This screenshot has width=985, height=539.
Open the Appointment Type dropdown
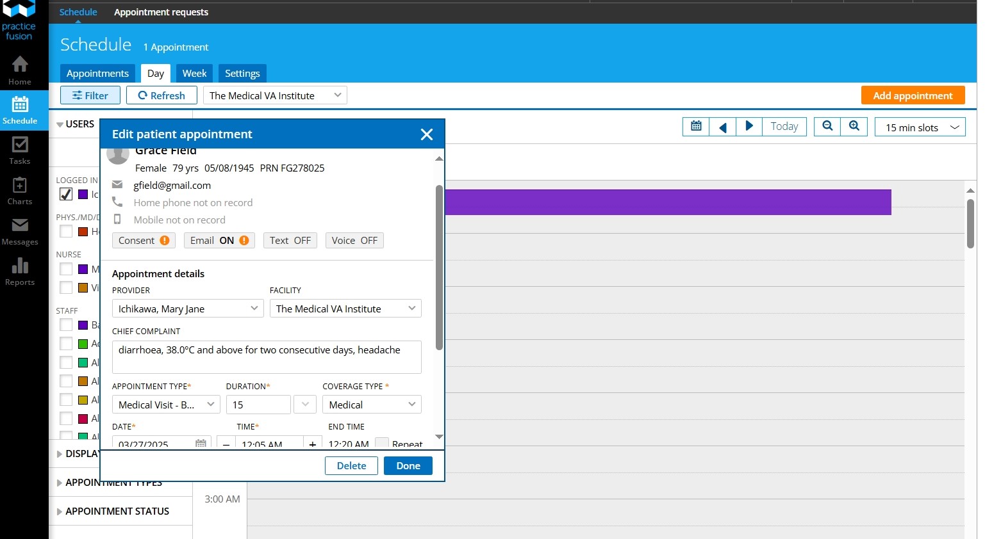[166, 405]
